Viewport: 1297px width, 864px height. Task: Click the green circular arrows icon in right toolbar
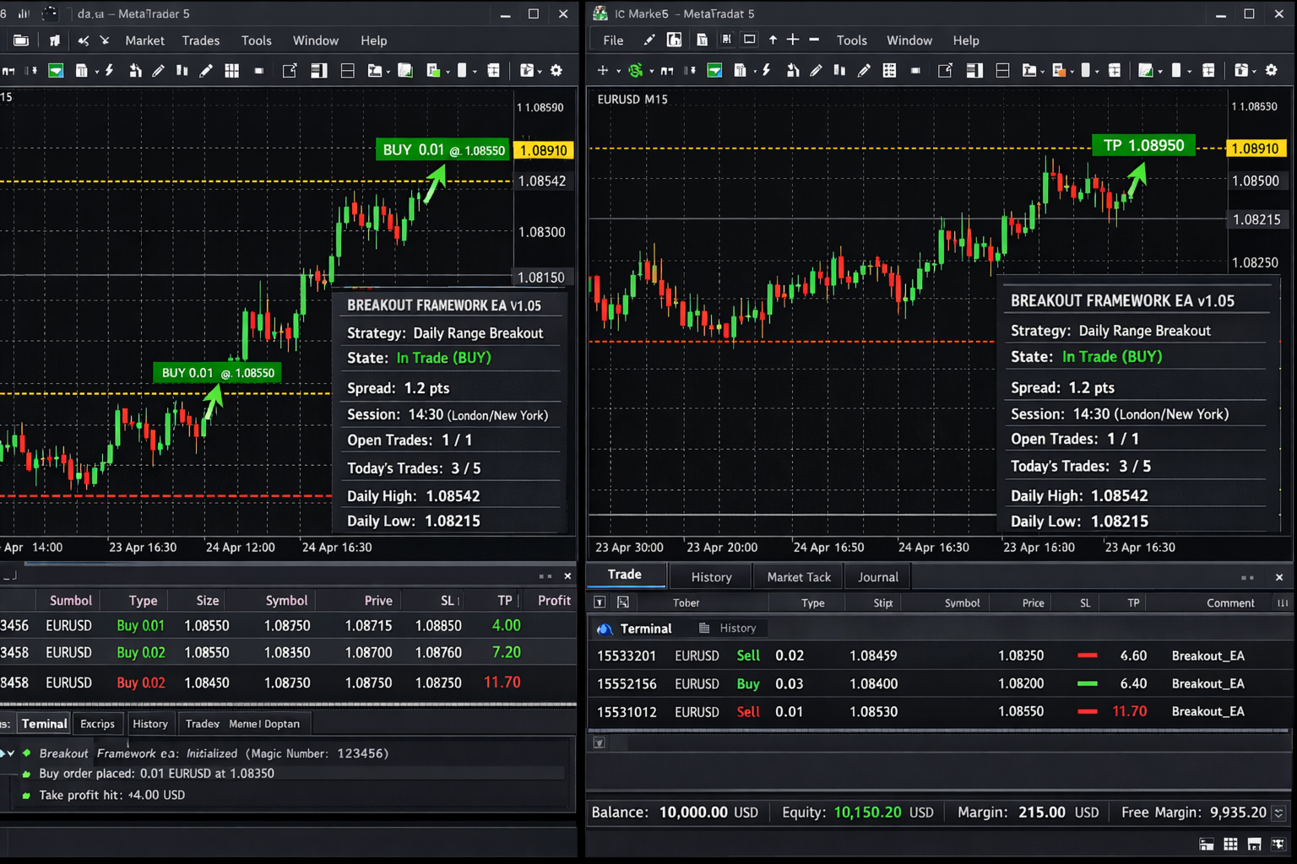(x=636, y=71)
